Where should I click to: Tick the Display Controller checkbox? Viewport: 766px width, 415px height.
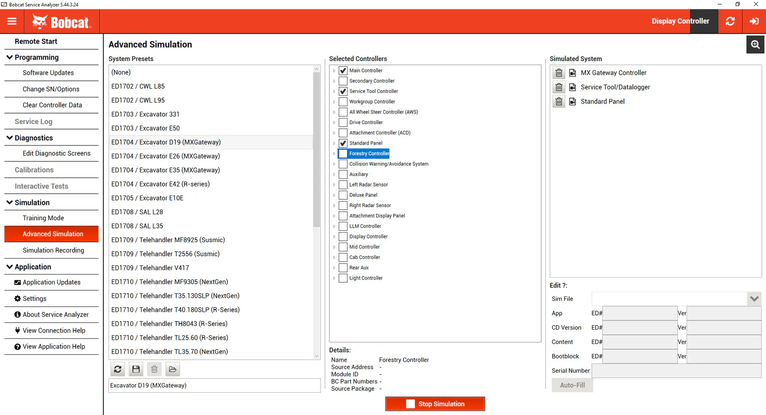(343, 237)
